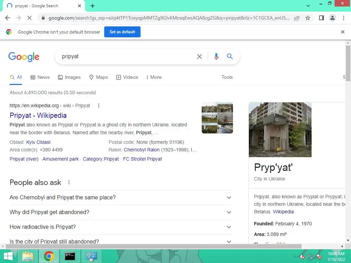351x263 pixels.
Task: Expand "Are Chernobyl and Pripyat the same place?"
Action: [x=121, y=198]
